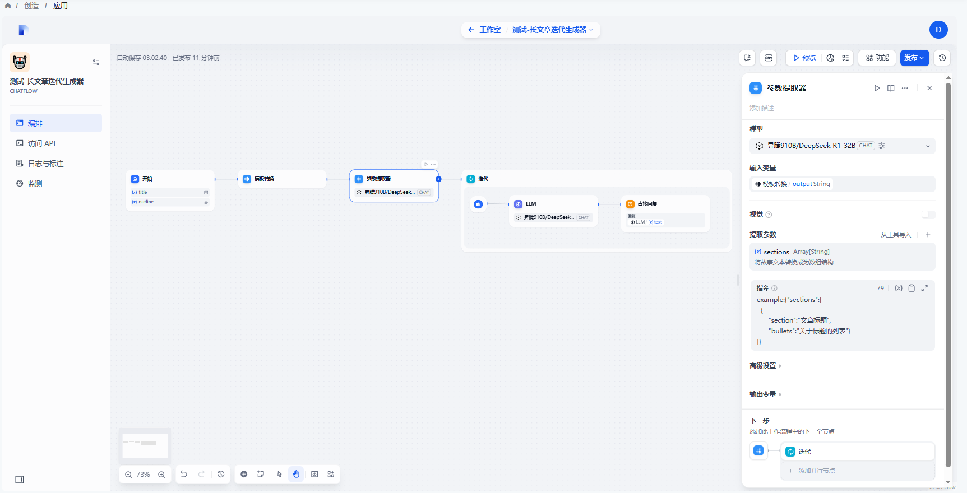967x493 pixels.
Task: Click the zoom in magnifier icon
Action: click(161, 475)
